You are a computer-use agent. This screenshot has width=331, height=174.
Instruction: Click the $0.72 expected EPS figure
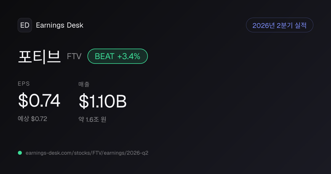[39, 119]
